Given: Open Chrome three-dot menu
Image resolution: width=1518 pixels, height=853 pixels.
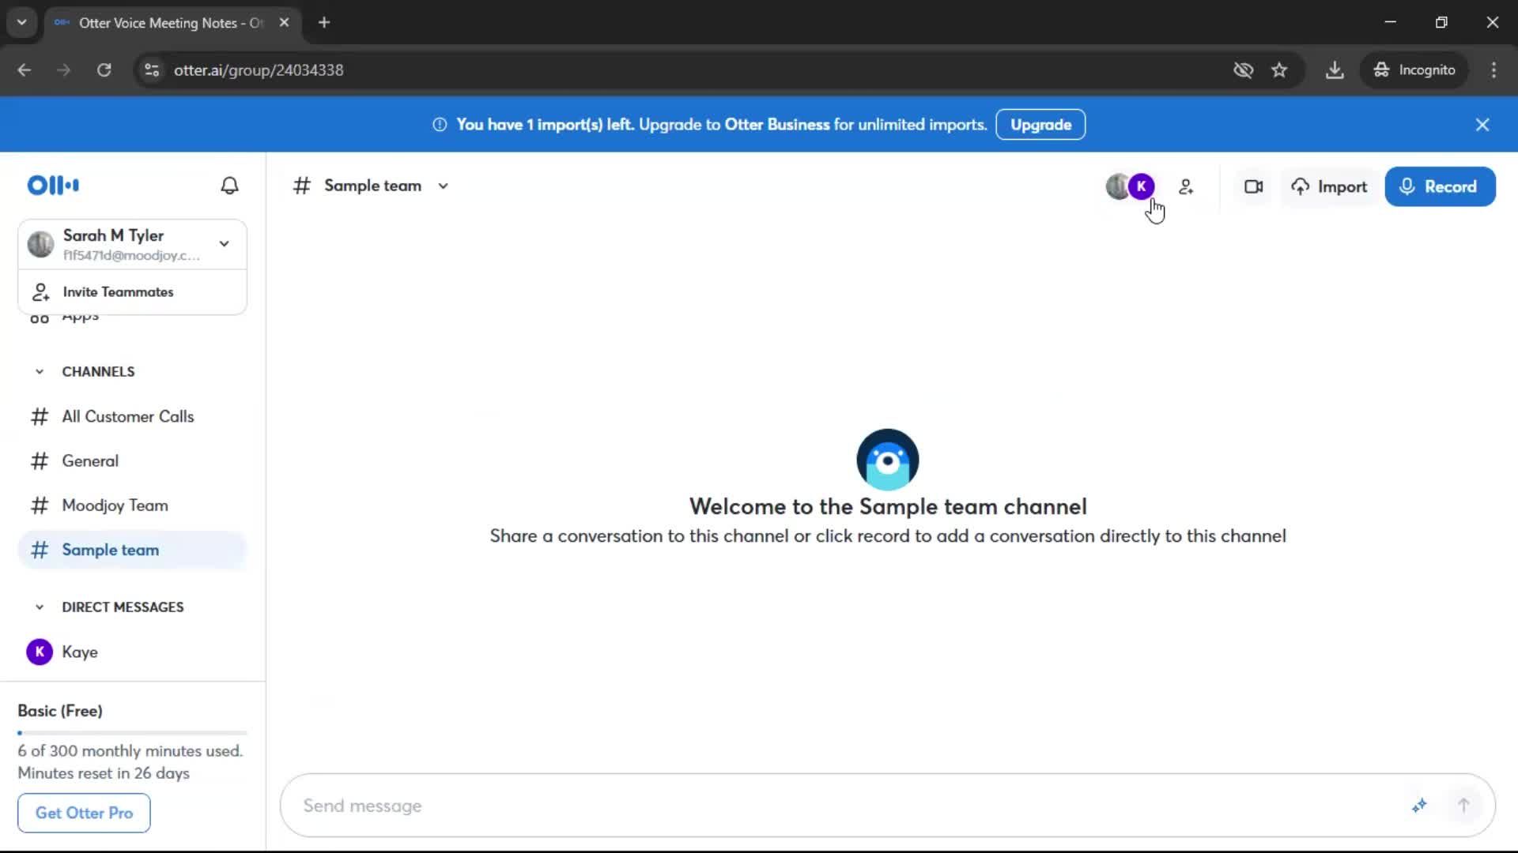Looking at the screenshot, I should 1493,70.
